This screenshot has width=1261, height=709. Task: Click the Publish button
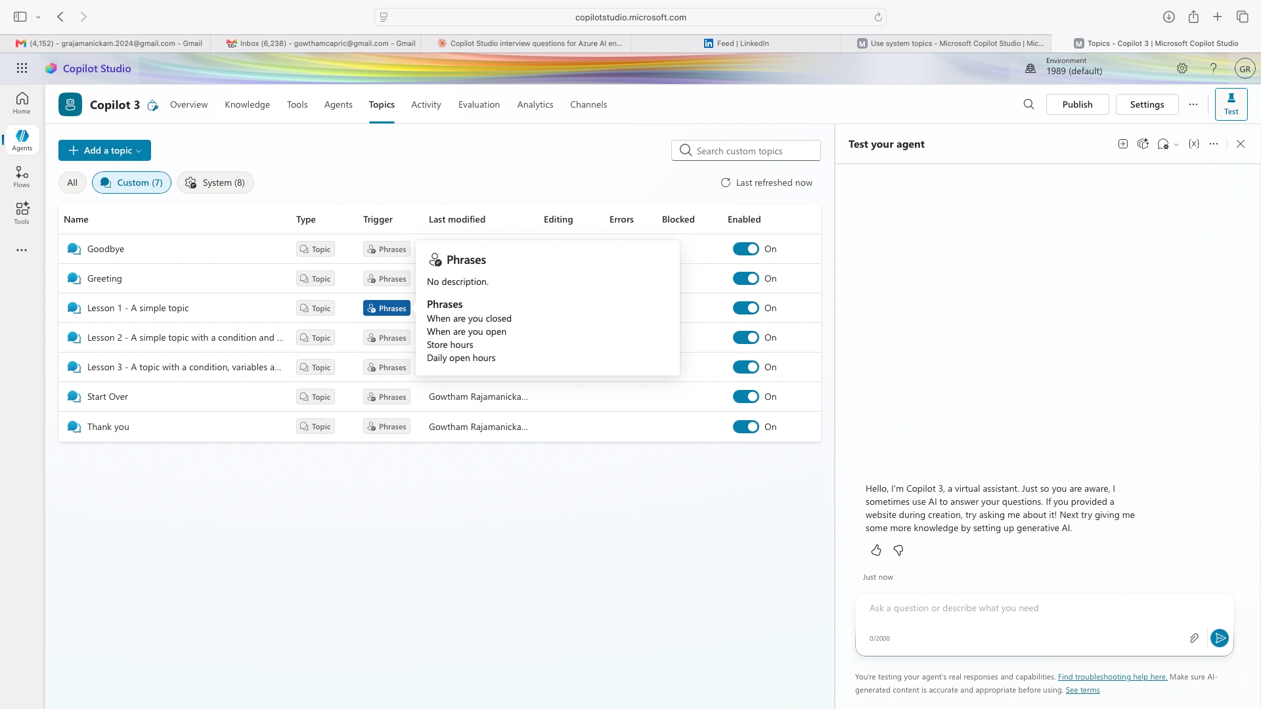1077,104
